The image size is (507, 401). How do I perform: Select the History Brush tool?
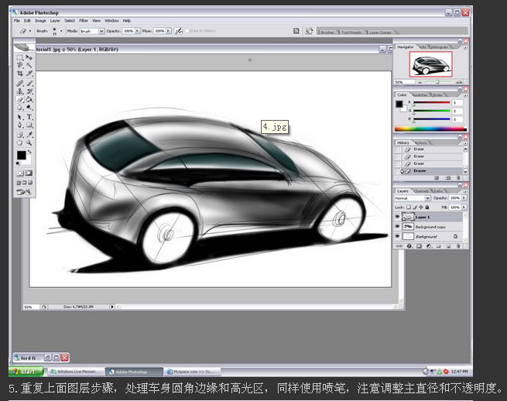click(29, 91)
